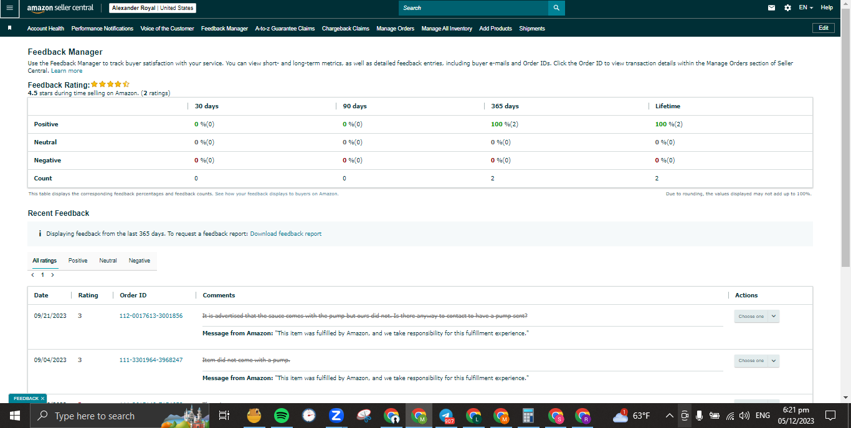The image size is (851, 428).
Task: Open Task View on the taskbar
Action: (225, 416)
